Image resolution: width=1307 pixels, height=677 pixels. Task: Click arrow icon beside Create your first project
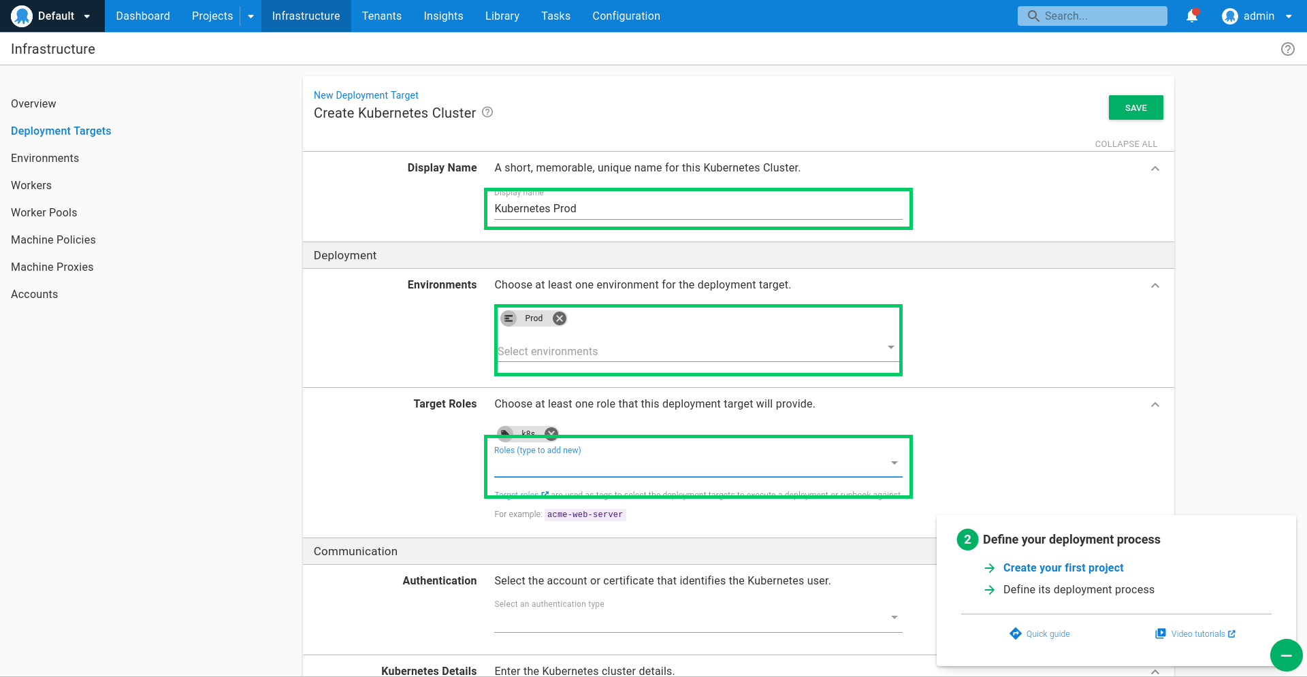(990, 567)
